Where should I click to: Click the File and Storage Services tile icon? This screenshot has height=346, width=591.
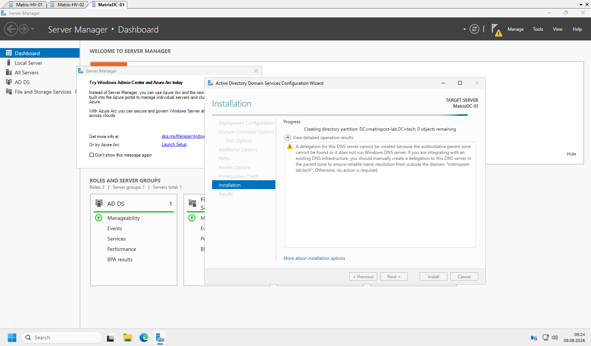click(x=192, y=203)
